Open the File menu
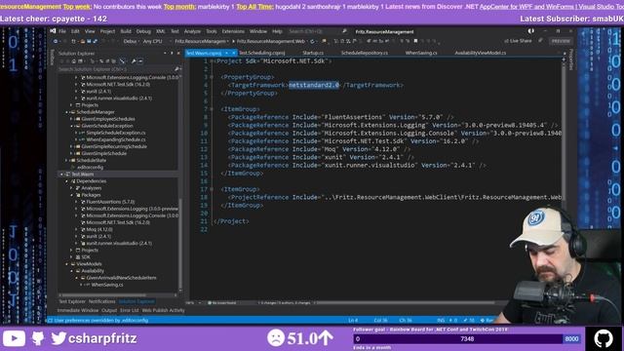 pos(62,31)
